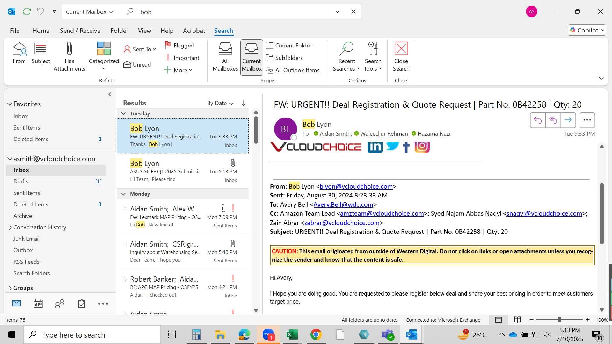This screenshot has height=344, width=612.
Task: Toggle Current Mailbox scope
Action: pos(251,57)
